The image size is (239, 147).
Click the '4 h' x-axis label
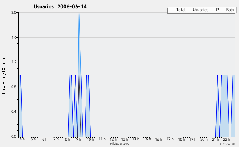pyautogui.click(x=22, y=139)
